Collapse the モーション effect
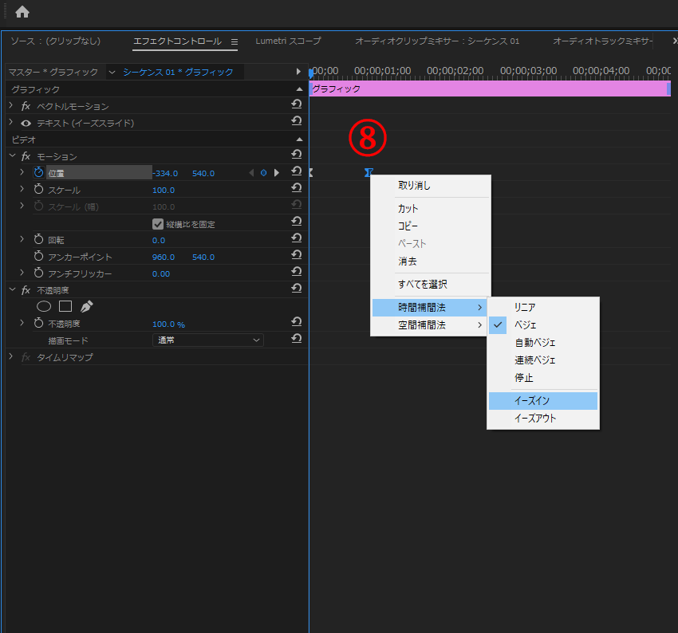This screenshot has height=633, width=678. [12, 155]
